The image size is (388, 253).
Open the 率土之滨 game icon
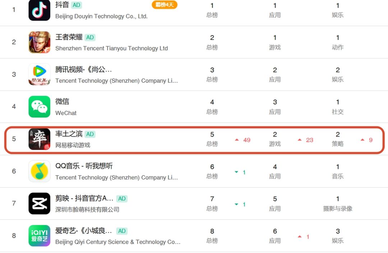40,139
